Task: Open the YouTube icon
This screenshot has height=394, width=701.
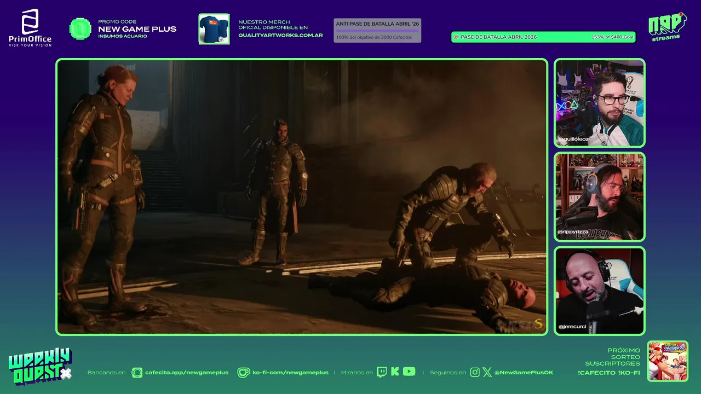Action: click(409, 372)
